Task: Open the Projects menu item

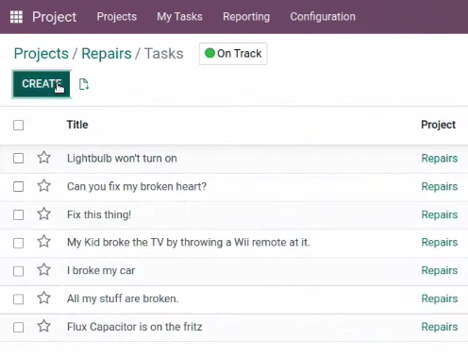Action: (117, 17)
